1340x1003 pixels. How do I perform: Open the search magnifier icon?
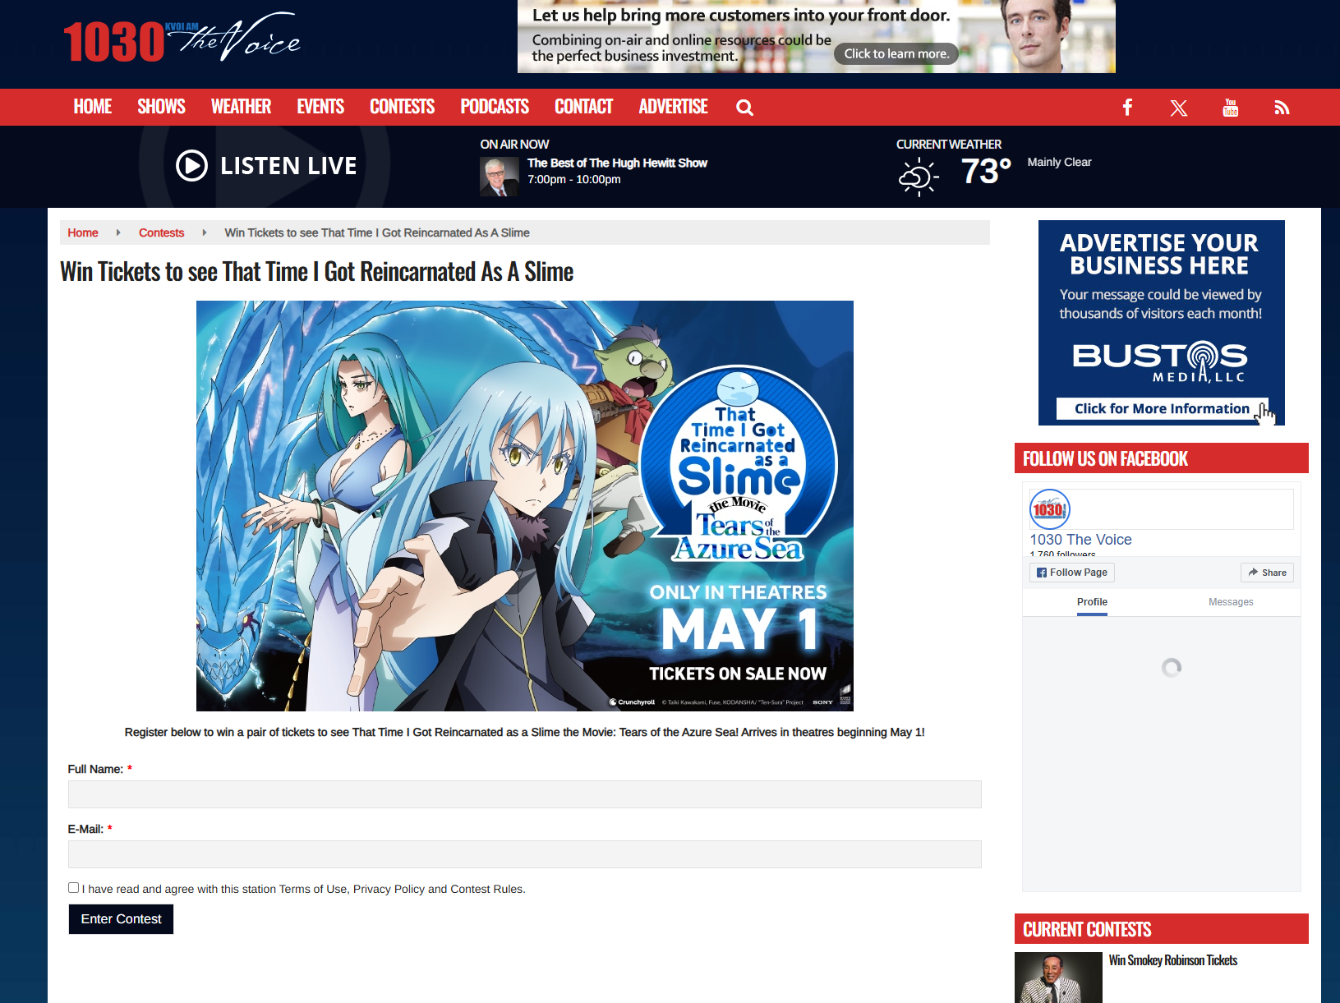pos(744,108)
